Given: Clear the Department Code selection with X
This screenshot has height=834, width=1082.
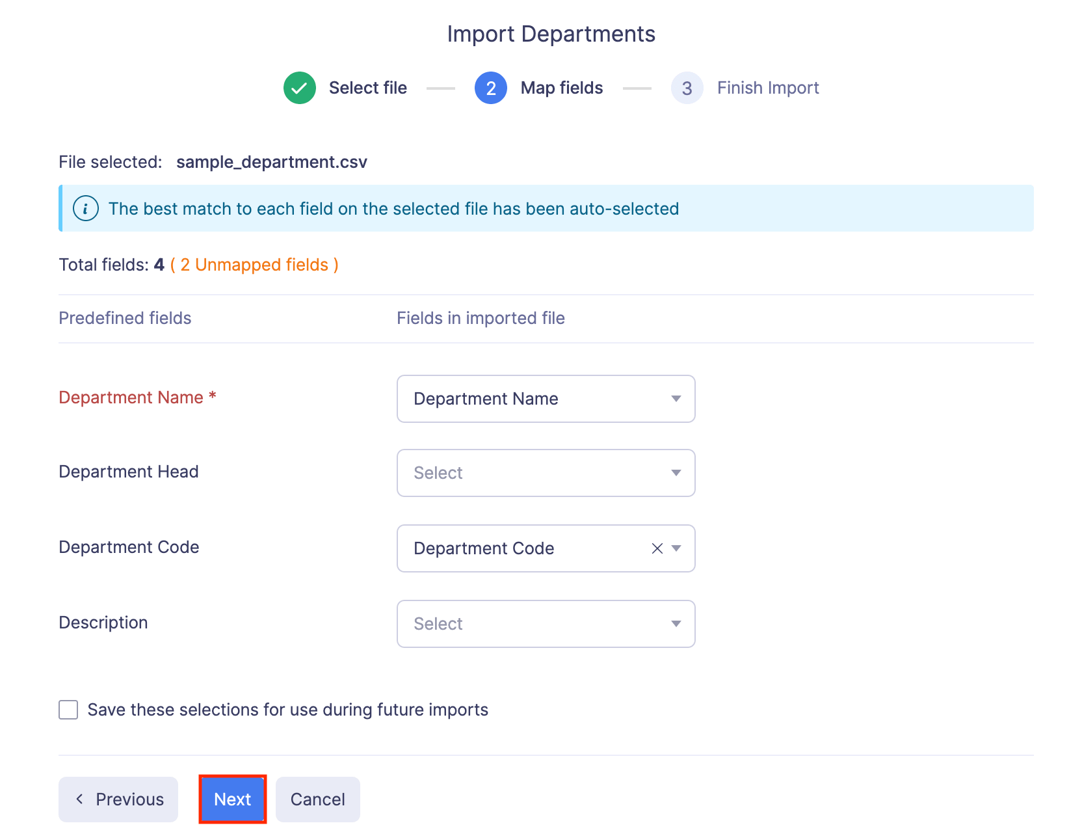Looking at the screenshot, I should [x=657, y=548].
